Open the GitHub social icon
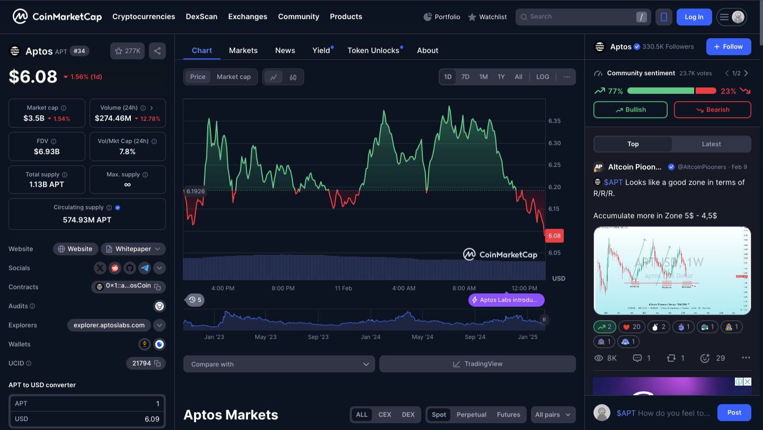Screen dimensions: 763x430 click(x=130, y=268)
